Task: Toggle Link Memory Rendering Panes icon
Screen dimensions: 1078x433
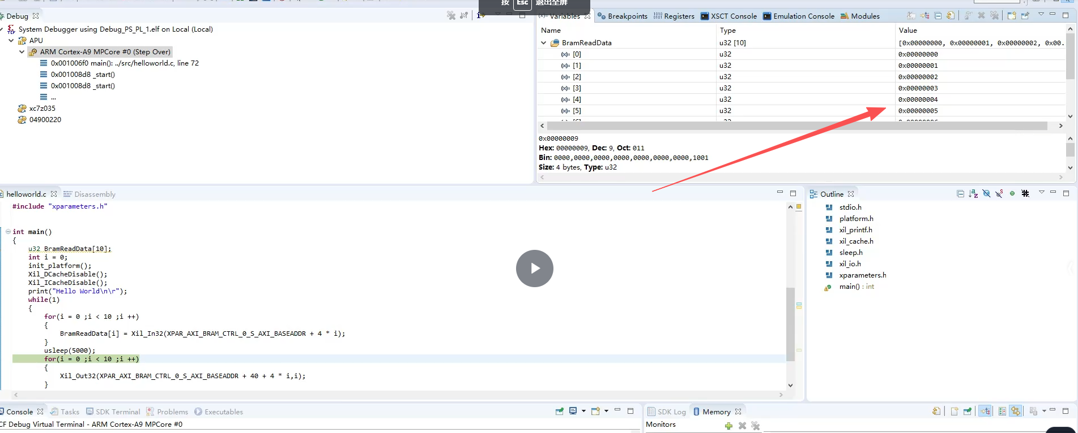Action: coord(1015,411)
